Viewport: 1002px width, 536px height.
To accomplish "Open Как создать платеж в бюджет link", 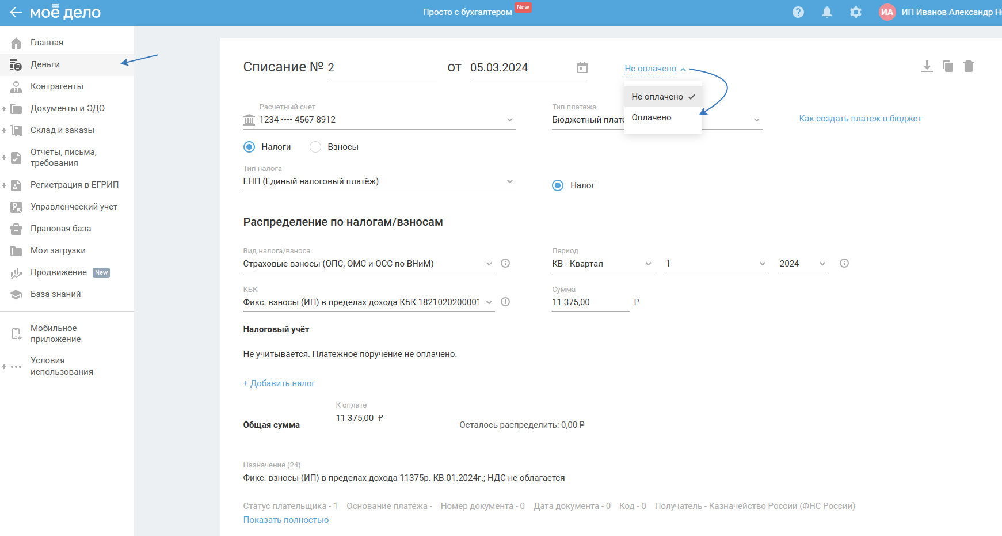I will (860, 119).
